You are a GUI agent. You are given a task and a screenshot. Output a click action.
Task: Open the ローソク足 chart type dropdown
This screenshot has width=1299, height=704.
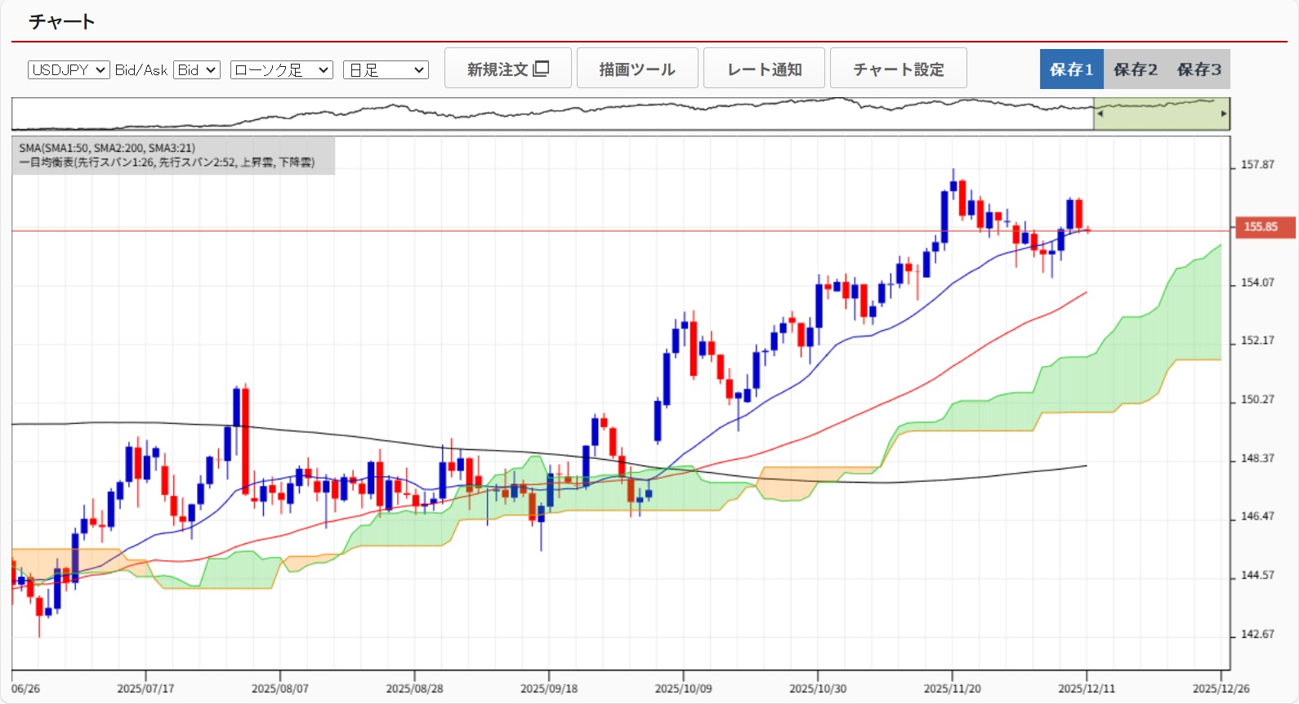281,70
